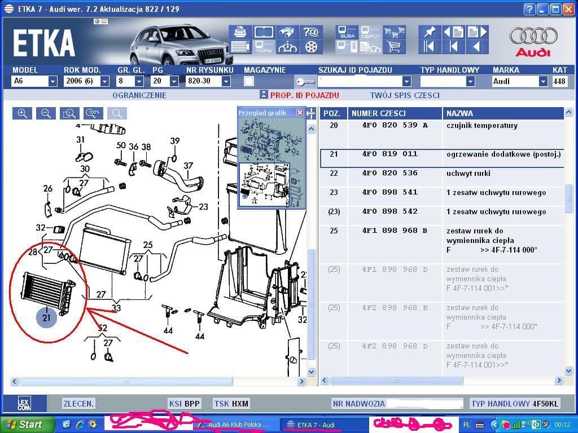
Task: Click the NAZWA column header
Action: [x=503, y=113]
